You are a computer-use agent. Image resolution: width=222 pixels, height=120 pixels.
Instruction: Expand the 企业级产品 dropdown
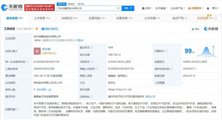point(178,8)
